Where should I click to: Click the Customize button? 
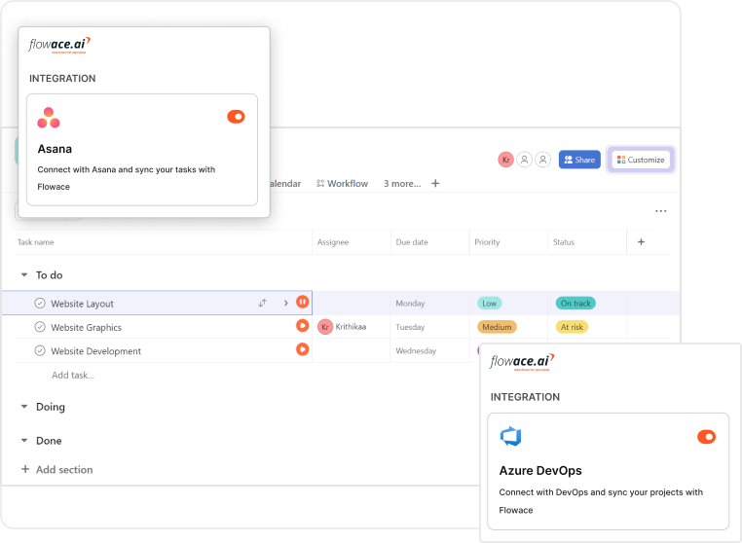tap(640, 160)
